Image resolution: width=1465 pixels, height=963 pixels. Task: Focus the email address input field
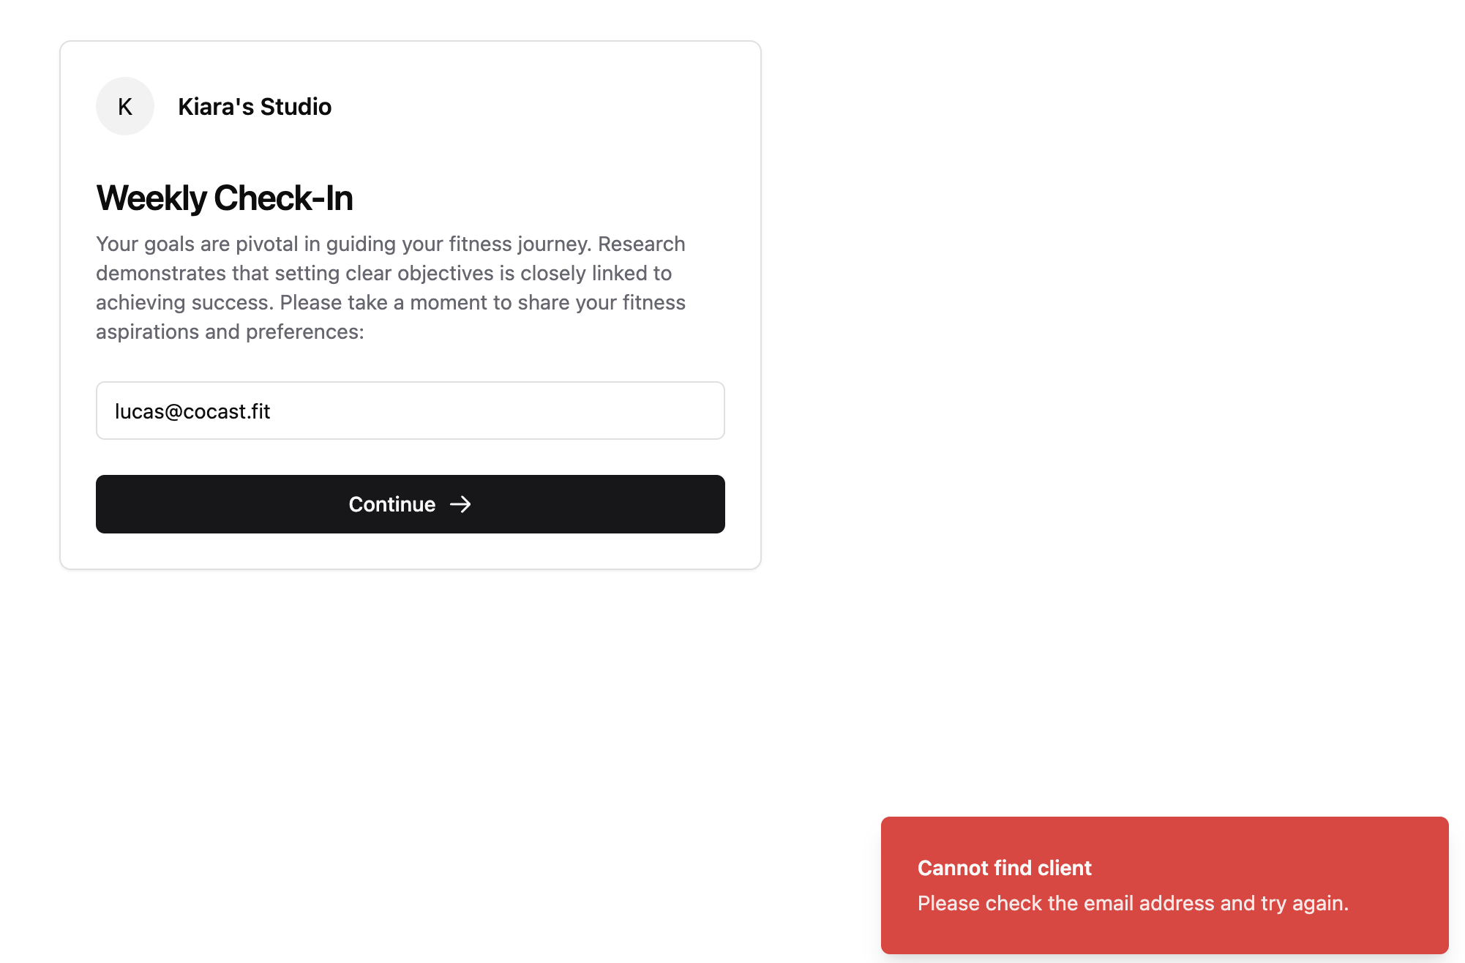point(410,411)
